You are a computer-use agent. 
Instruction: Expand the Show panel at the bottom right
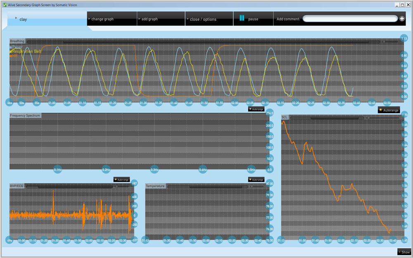(404, 252)
